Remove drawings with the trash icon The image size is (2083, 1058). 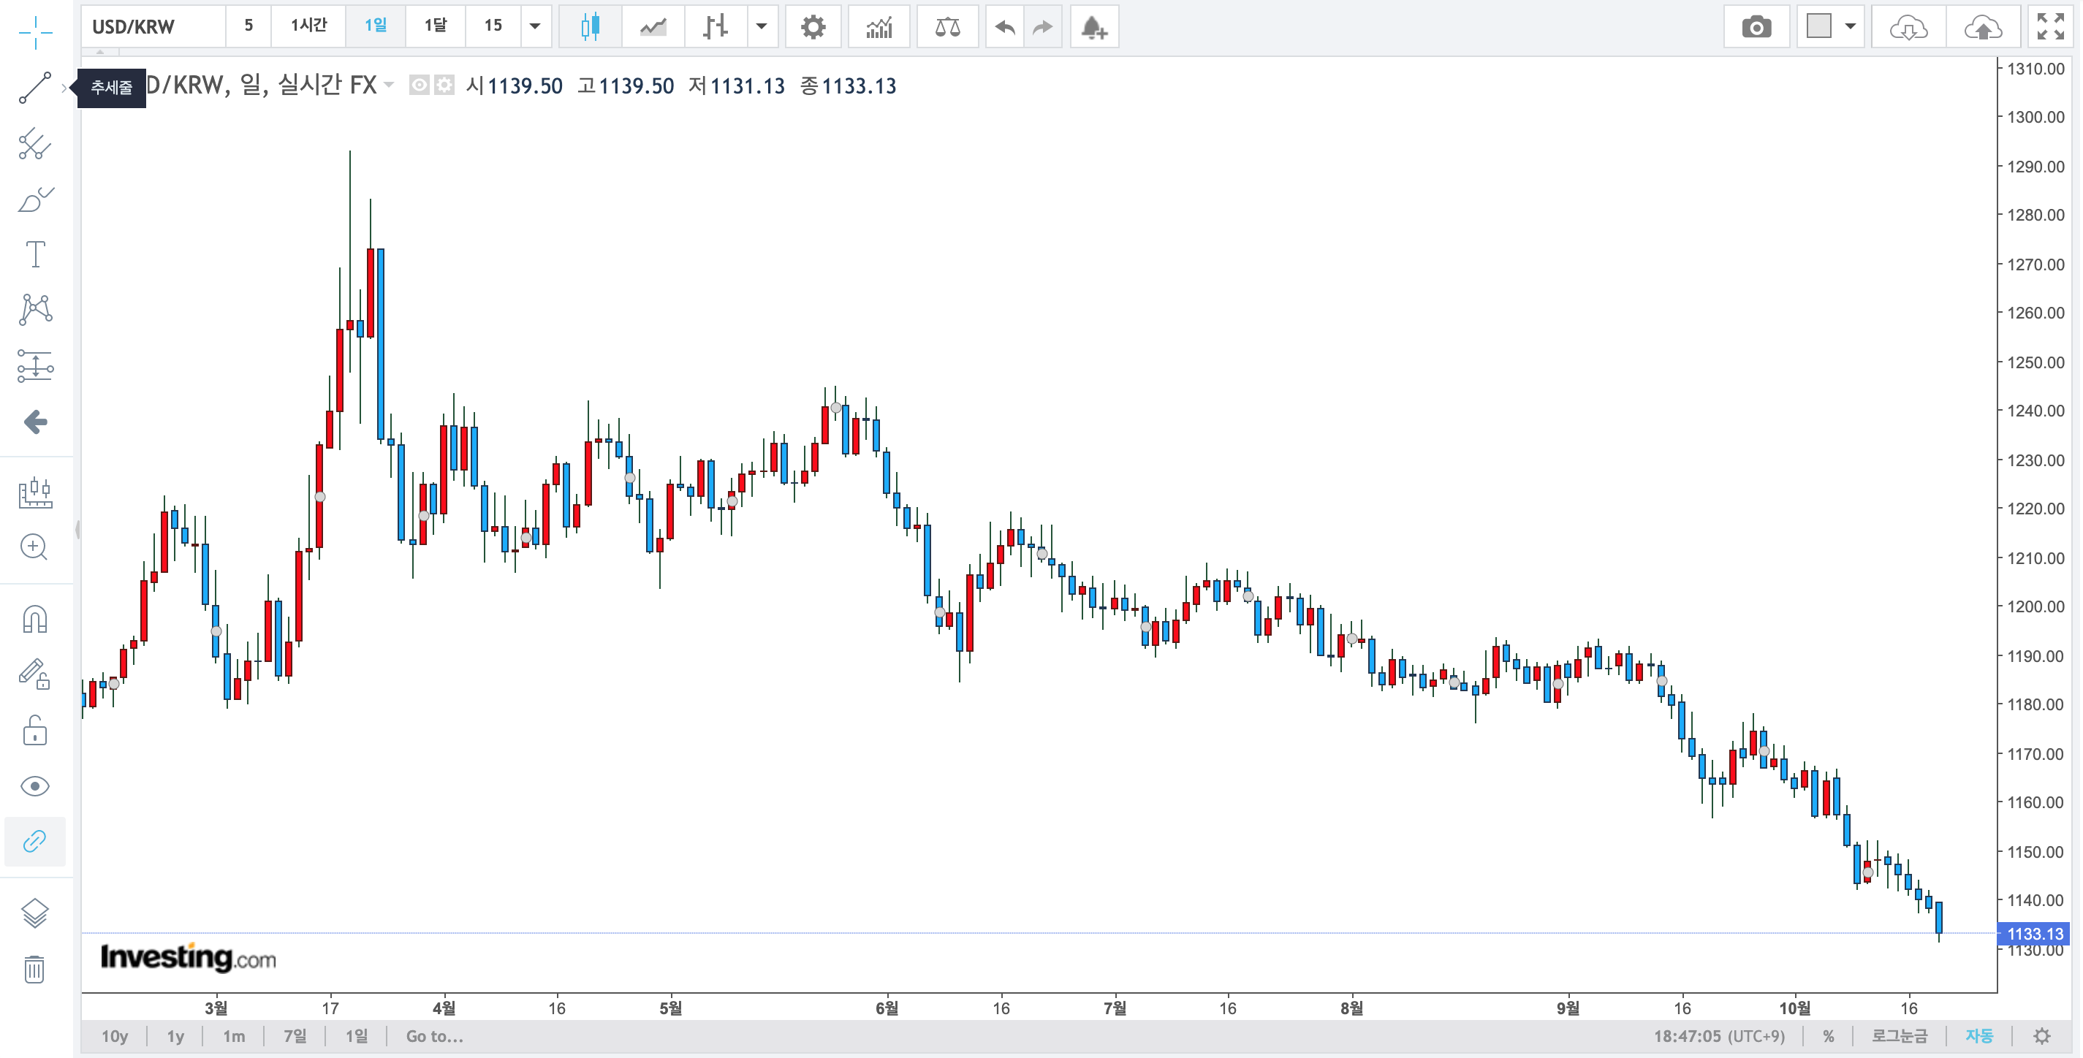pyautogui.click(x=35, y=968)
